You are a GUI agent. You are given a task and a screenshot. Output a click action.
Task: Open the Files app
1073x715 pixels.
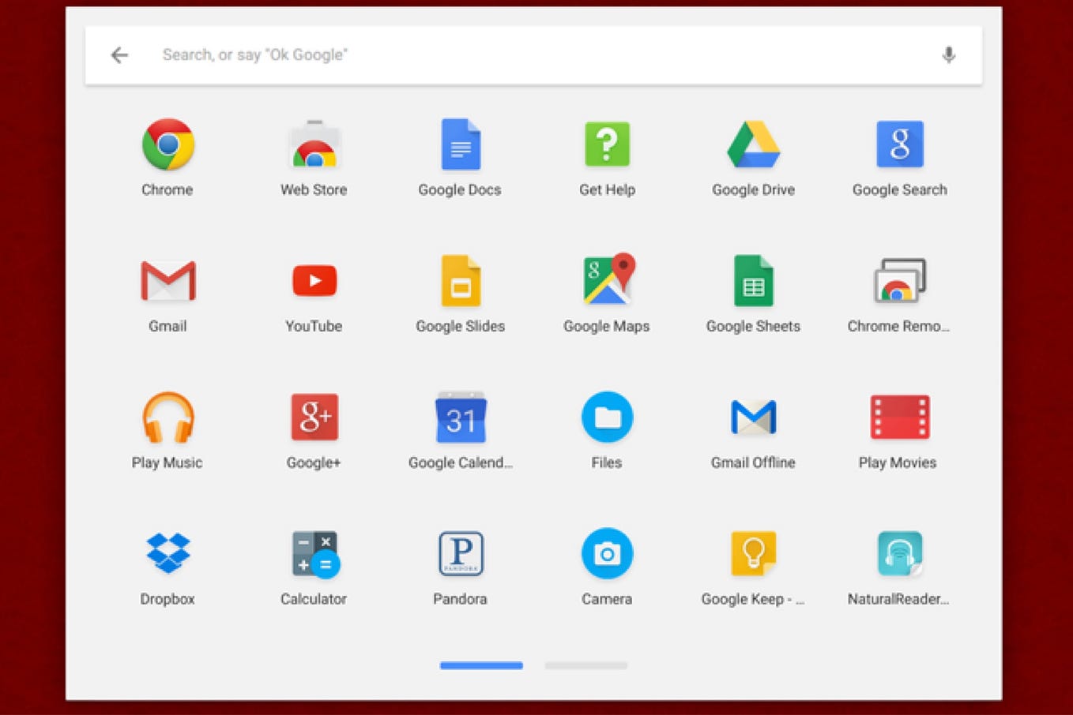[606, 418]
